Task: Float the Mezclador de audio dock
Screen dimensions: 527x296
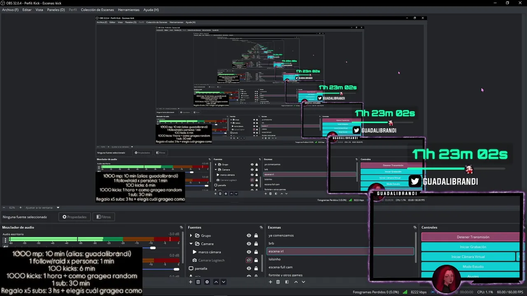Action: 181,227
